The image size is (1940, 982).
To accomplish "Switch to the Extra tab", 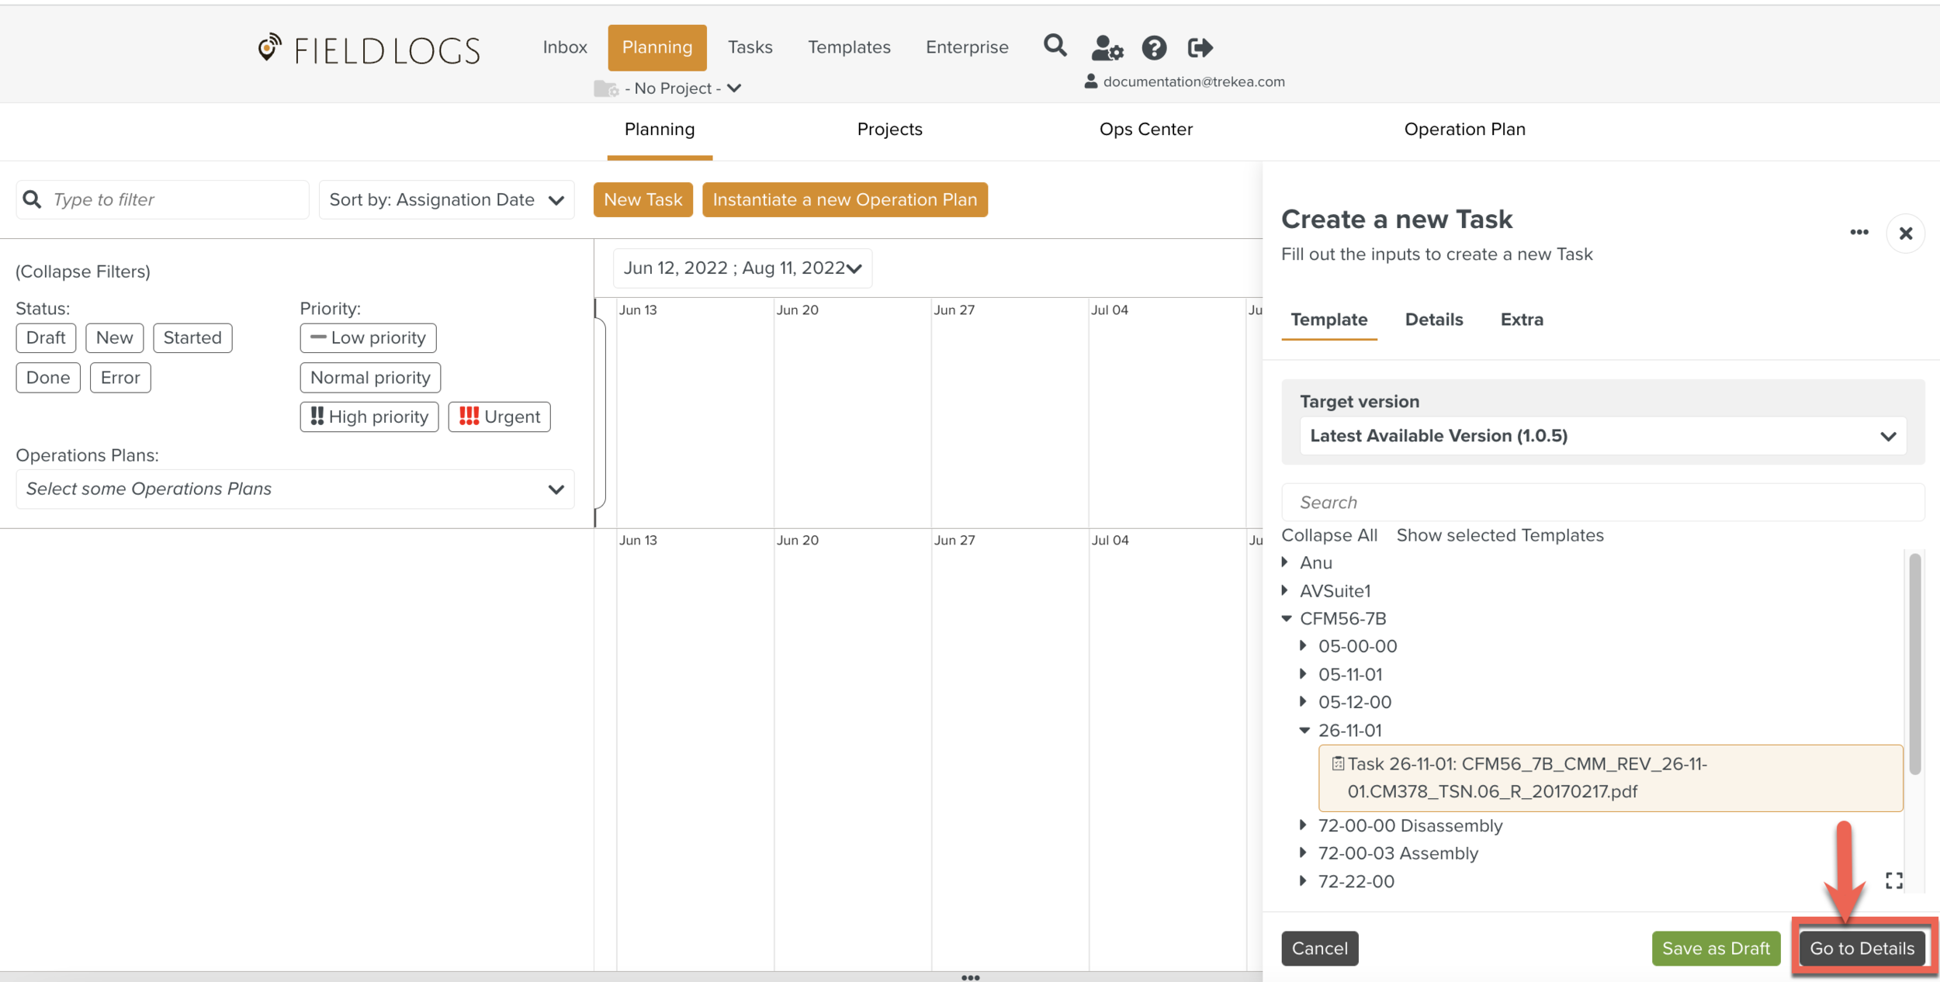I will 1522,320.
